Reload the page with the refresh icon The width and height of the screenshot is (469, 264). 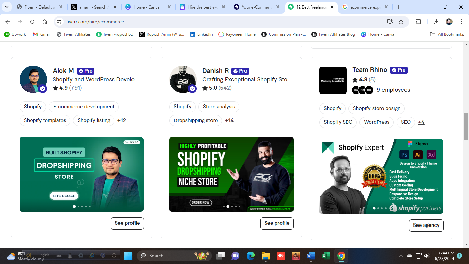(x=32, y=22)
